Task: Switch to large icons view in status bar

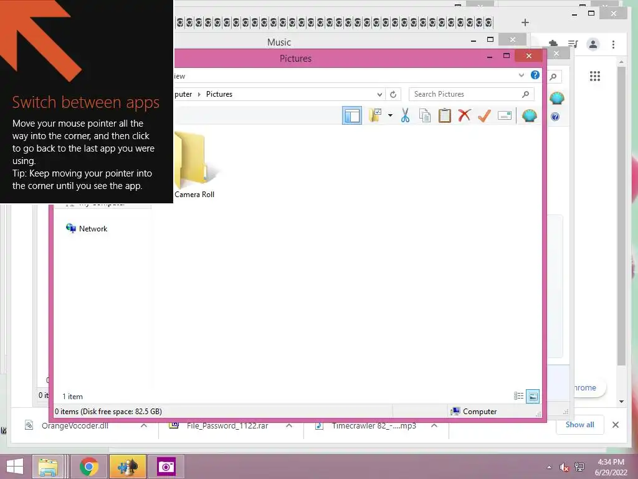Action: point(533,396)
